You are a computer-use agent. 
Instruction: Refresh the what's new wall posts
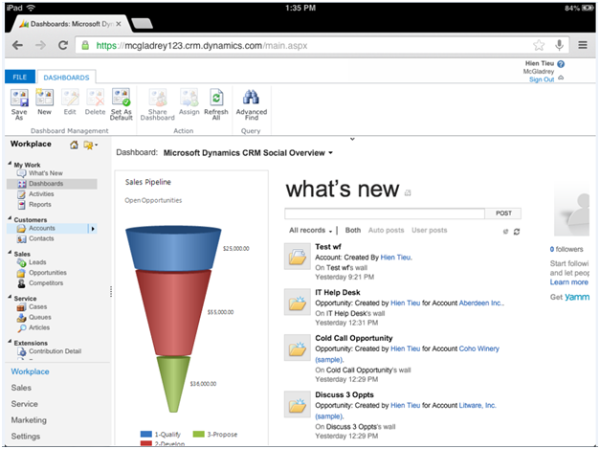click(517, 231)
